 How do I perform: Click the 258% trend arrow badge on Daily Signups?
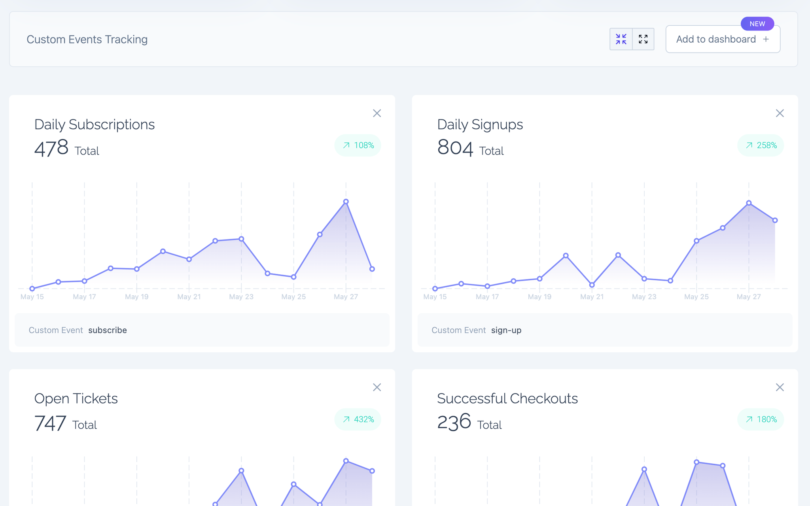tap(760, 145)
